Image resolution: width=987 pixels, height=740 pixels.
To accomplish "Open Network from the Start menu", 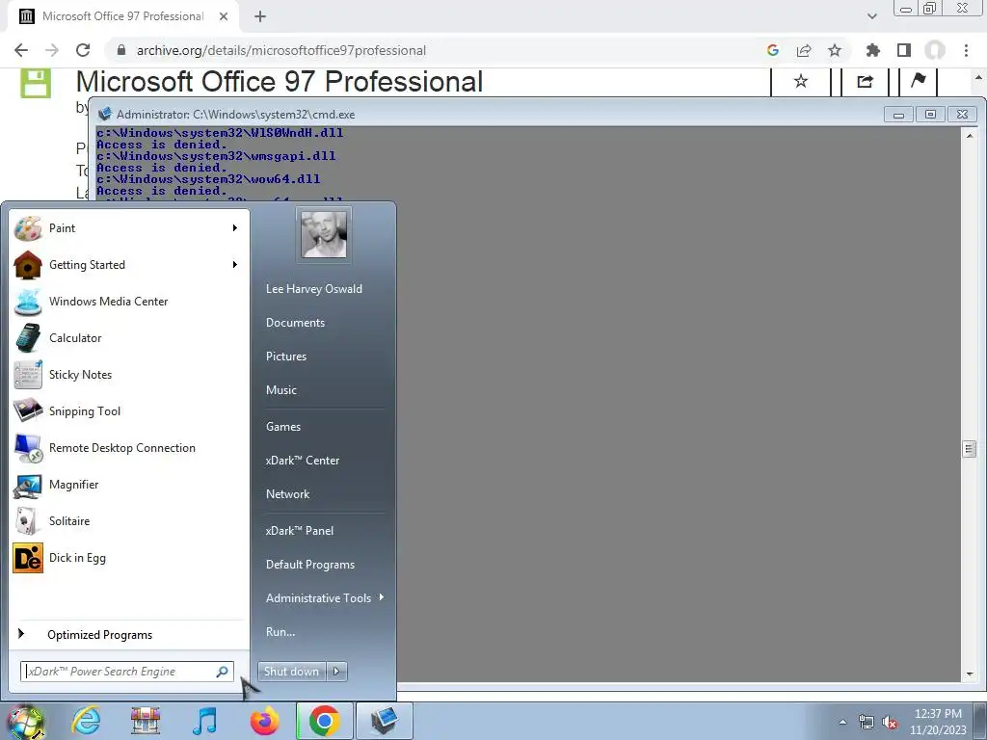I will [x=287, y=494].
